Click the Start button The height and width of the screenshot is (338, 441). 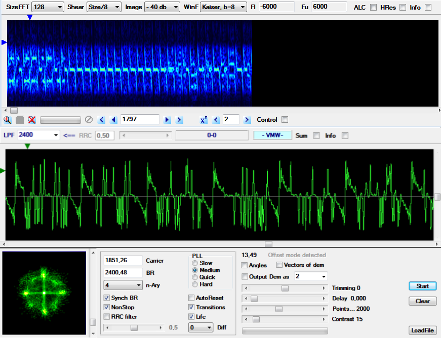pyautogui.click(x=422, y=286)
